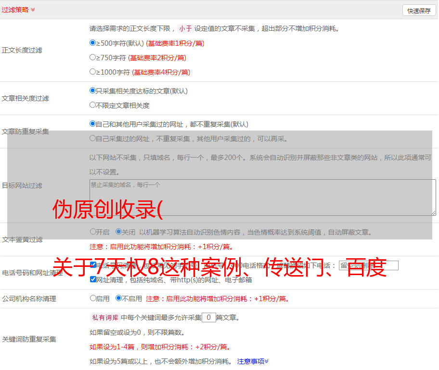
Task: Select the ≥500字符 default length option
Action: (x=93, y=43)
